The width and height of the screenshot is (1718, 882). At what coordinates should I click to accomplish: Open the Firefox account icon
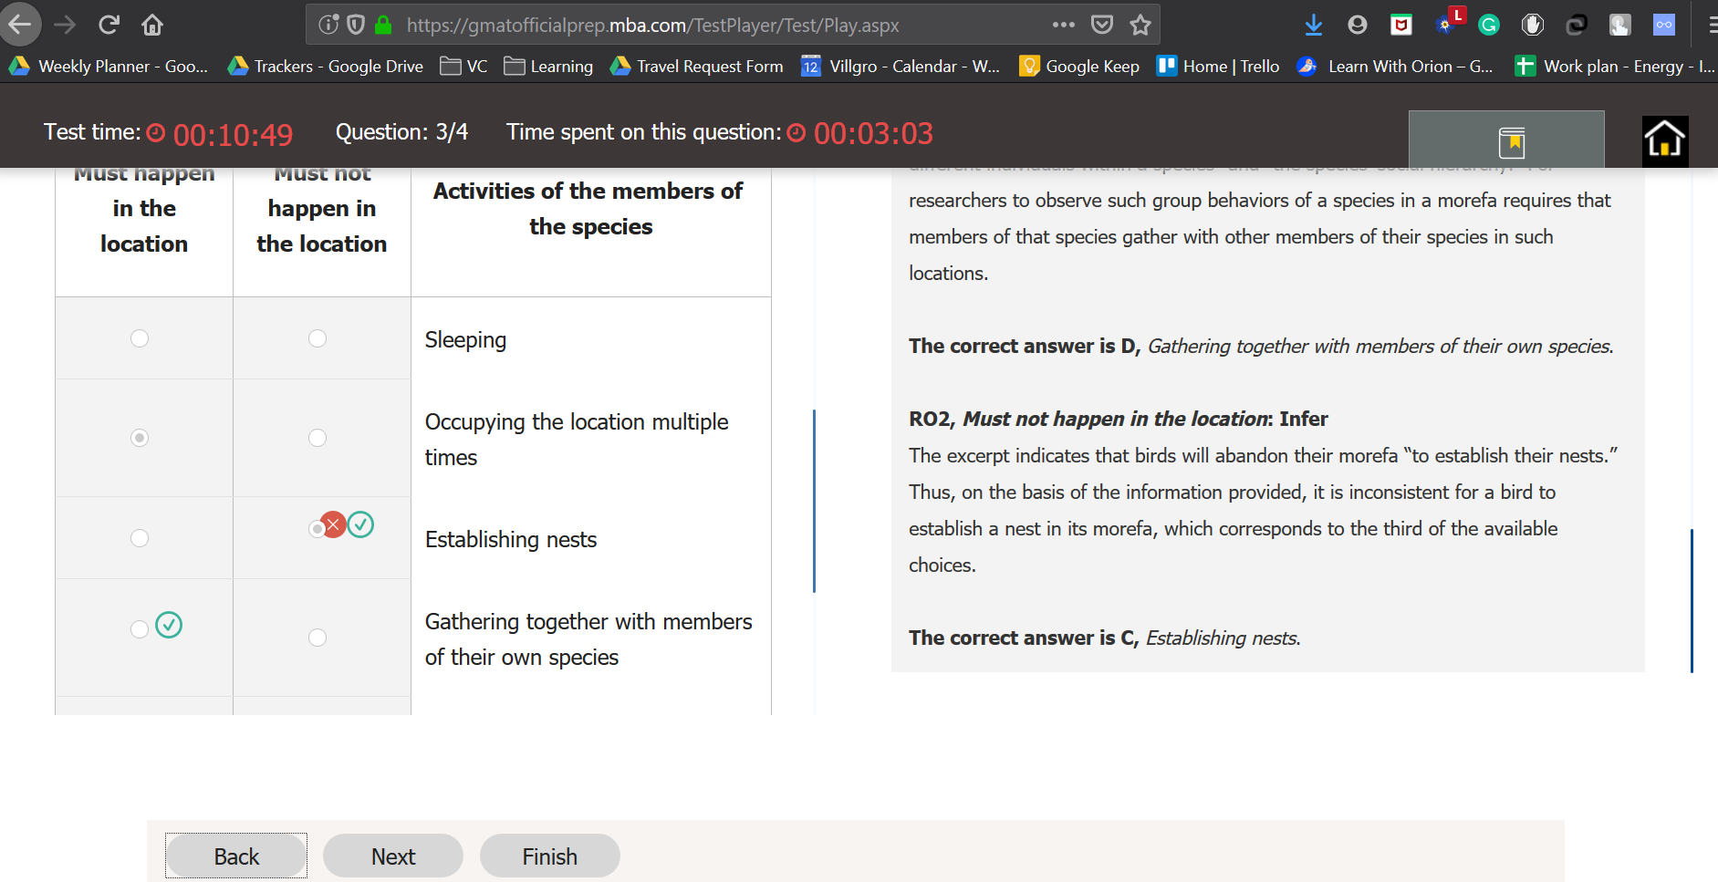click(x=1358, y=25)
